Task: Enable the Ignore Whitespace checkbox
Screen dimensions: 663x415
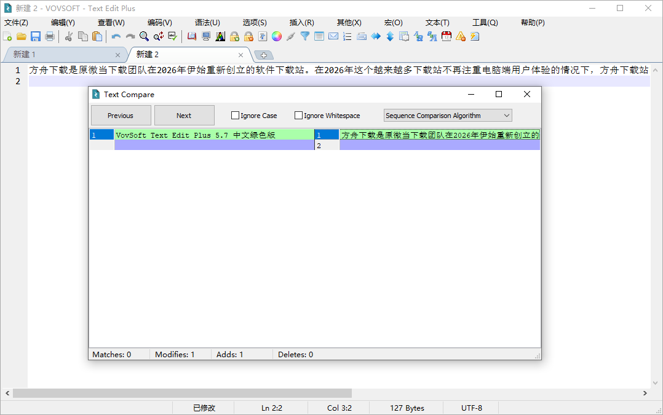Action: click(x=299, y=115)
